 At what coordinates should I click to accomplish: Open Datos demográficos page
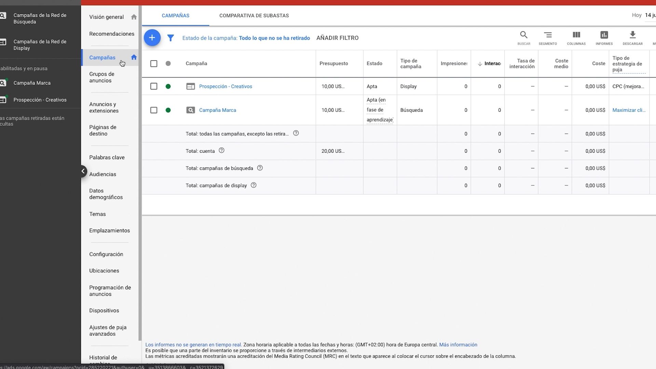[106, 194]
